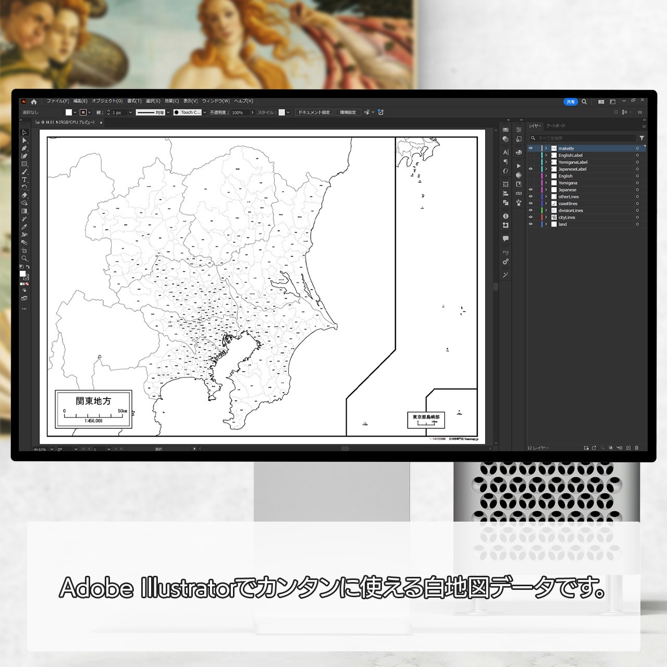The width and height of the screenshot is (667, 667).
Task: Open the Touch Calligraphy brush dropdown
Action: pos(205,113)
